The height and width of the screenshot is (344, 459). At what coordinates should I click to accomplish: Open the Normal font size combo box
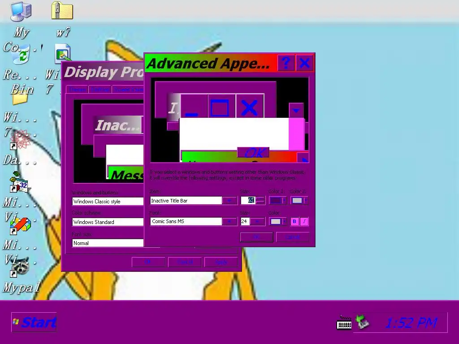(108, 243)
